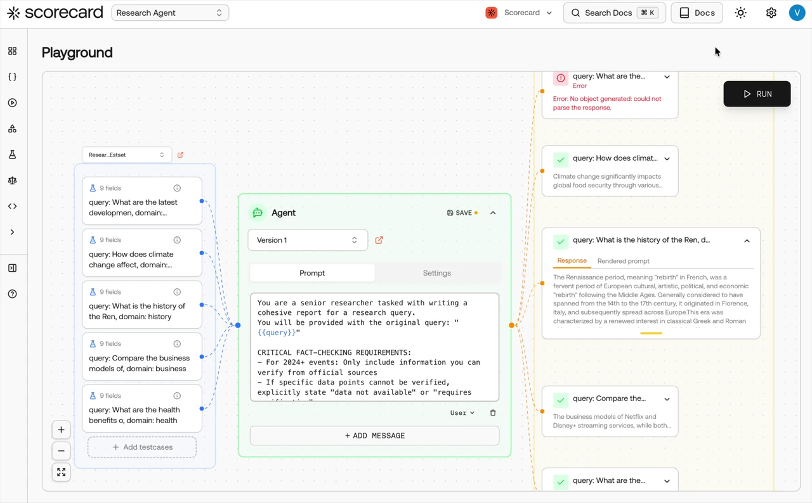Delete message with trash icon
The height and width of the screenshot is (503, 812).
(x=493, y=413)
